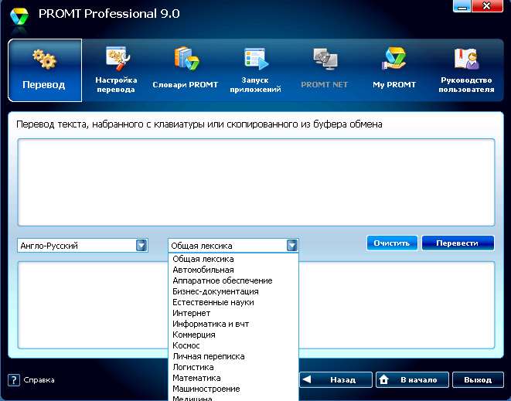Expand the Англо-Русский language pair dropdown
The width and height of the screenshot is (511, 401).
[x=141, y=245]
